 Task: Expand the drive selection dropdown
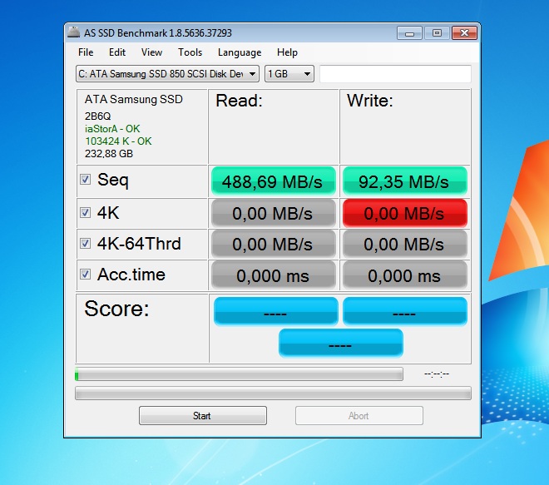(x=167, y=74)
